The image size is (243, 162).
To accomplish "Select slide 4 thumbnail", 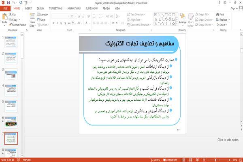I will [11, 90].
